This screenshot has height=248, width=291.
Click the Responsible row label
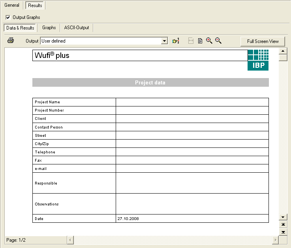pyautogui.click(x=46, y=183)
